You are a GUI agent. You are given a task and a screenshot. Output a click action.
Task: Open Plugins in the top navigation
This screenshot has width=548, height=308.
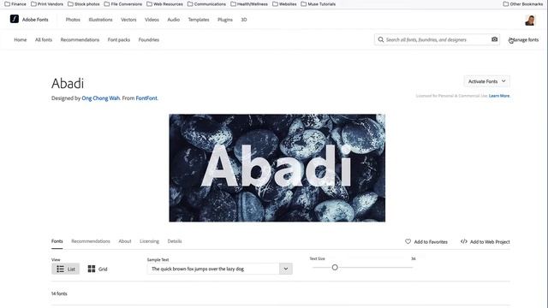coord(225,20)
